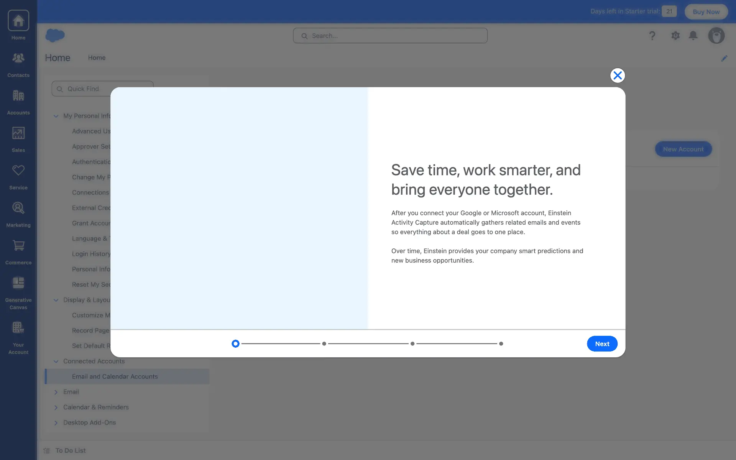Click the Buy Now button
The width and height of the screenshot is (736, 460).
point(706,11)
